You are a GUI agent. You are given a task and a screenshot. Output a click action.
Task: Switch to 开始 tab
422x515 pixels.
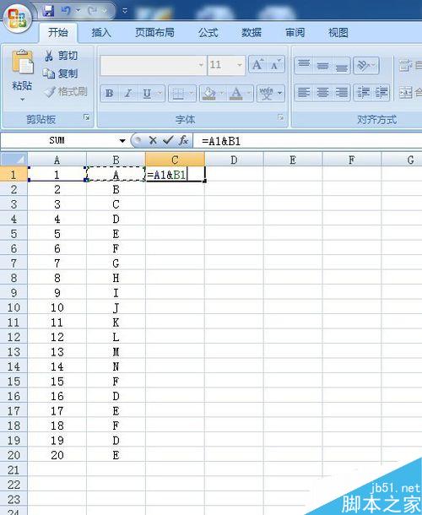coord(58,33)
